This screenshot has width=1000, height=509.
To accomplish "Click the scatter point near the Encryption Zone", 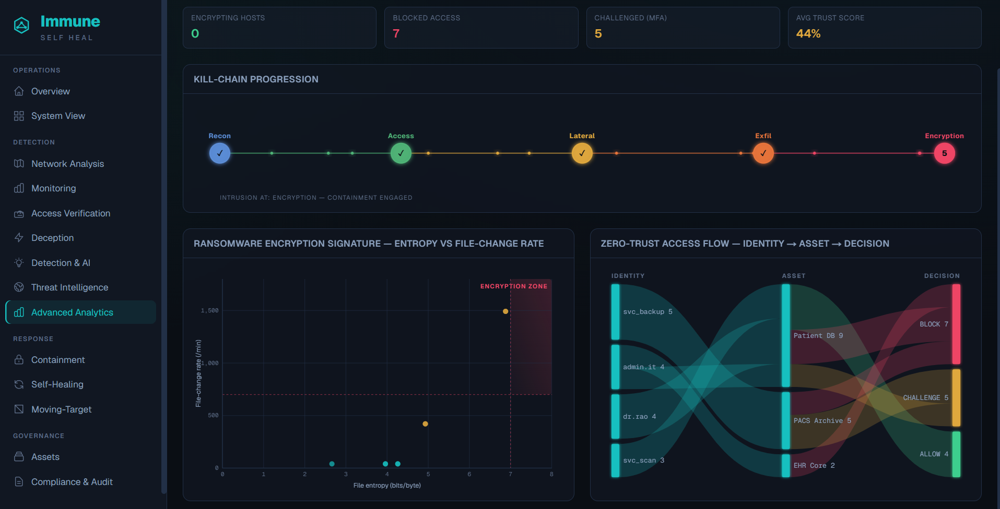I will click(x=505, y=311).
